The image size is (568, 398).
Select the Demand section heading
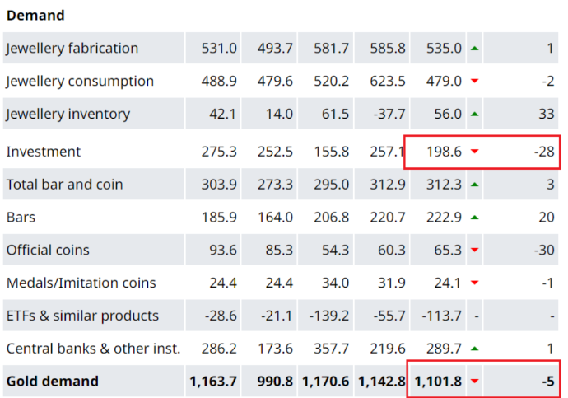pos(35,16)
